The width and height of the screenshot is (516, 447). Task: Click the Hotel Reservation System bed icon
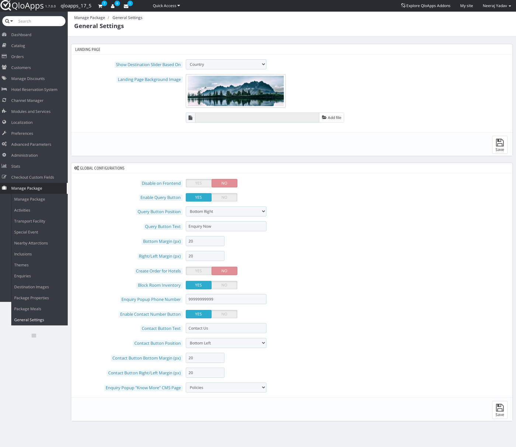pos(4,89)
